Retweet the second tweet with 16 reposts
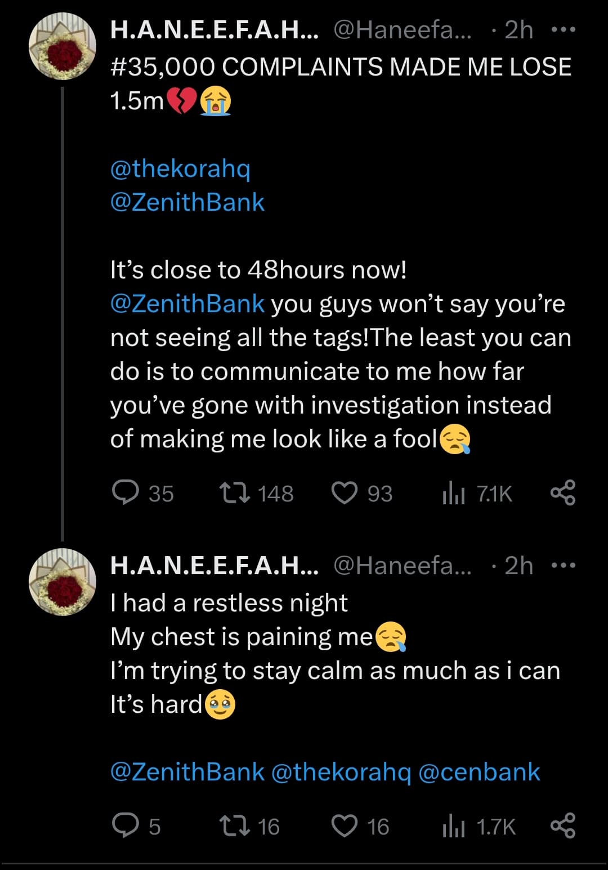This screenshot has width=608, height=870. point(235,826)
